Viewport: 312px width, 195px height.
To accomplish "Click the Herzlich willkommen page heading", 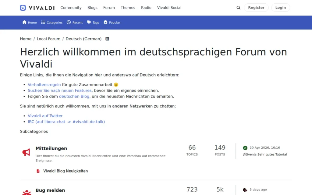I will (x=154, y=58).
